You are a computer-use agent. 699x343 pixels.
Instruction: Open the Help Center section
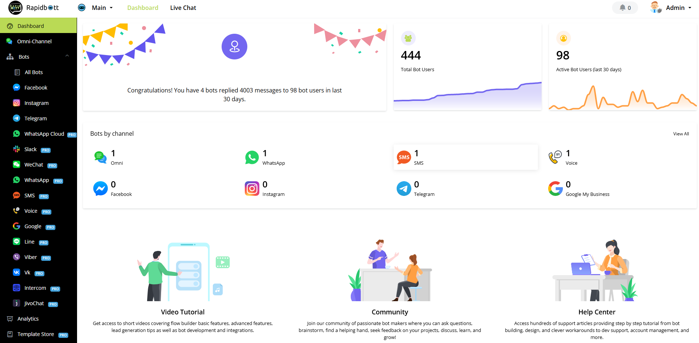tap(597, 312)
